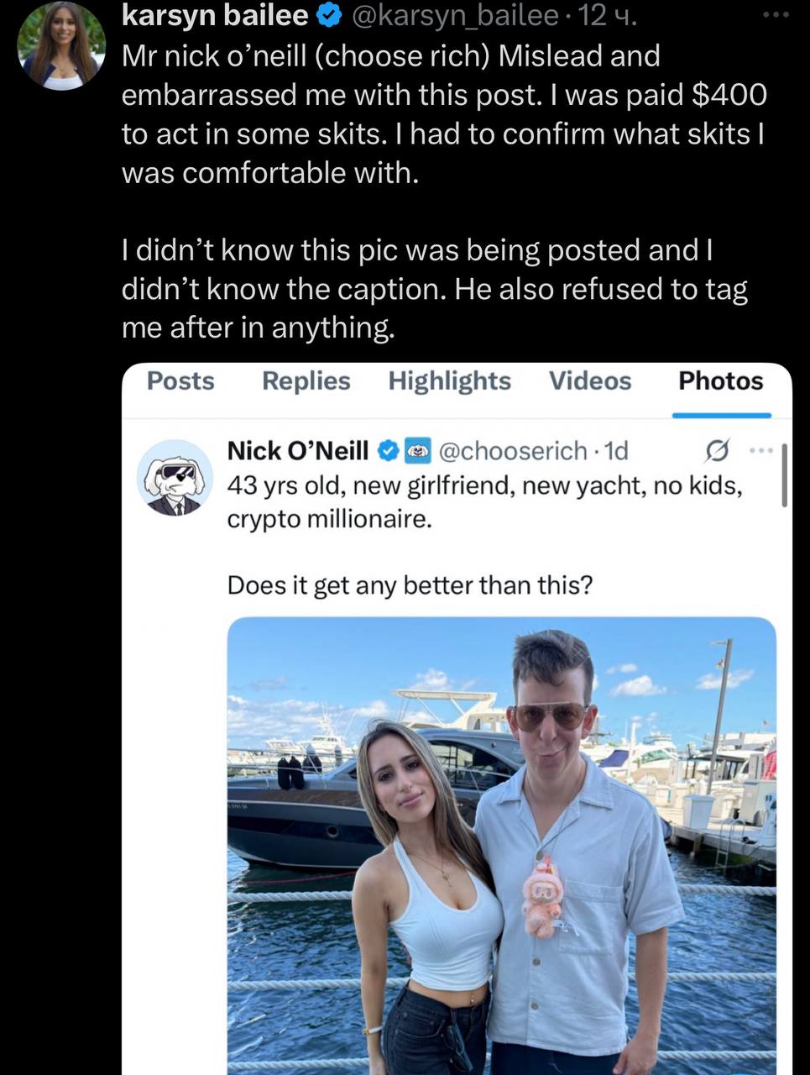This screenshot has height=1075, width=810.
Task: Select the Photos tab
Action: click(720, 381)
